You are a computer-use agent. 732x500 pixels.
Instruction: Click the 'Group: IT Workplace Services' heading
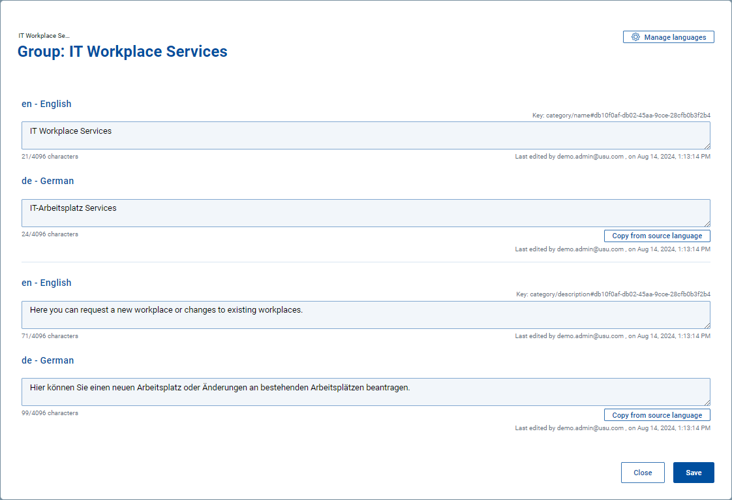[x=123, y=52]
